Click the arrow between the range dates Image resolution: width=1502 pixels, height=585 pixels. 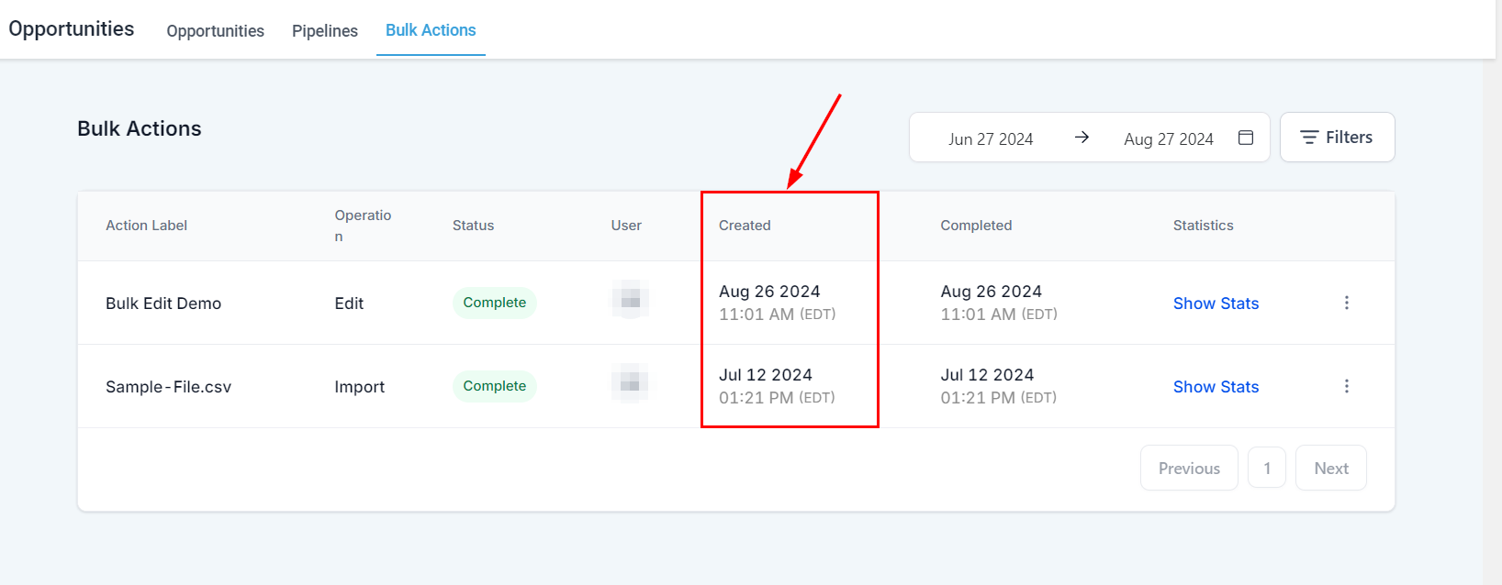1082,138
